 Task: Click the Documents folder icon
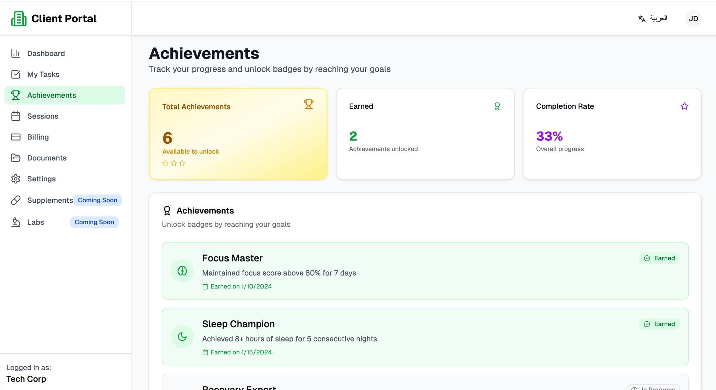tap(16, 158)
